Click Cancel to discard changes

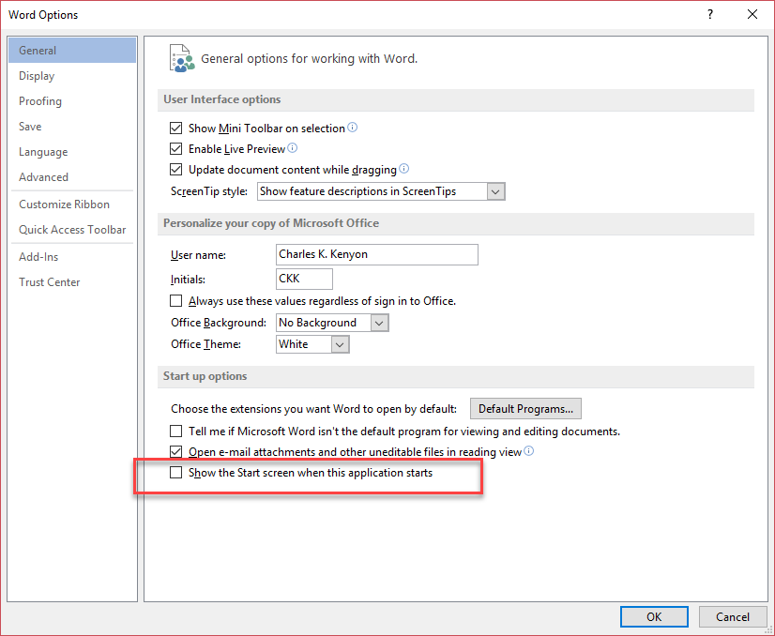coord(733,616)
